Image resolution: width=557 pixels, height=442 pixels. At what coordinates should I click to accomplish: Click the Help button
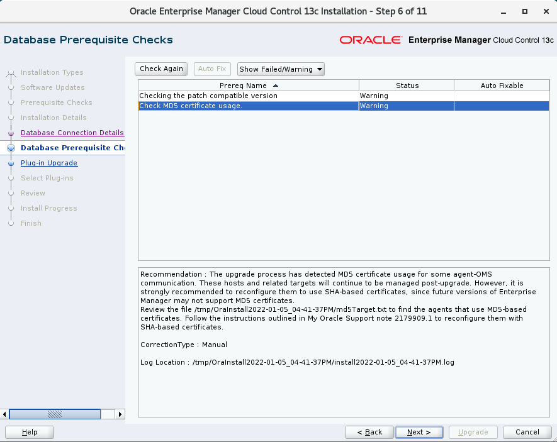tap(30, 432)
